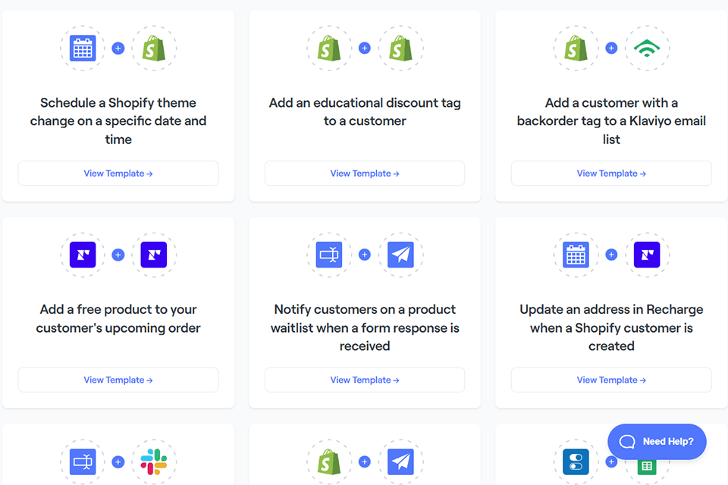Click calendar icon in Shopify theme change card
This screenshot has width=728, height=485.
point(83,48)
